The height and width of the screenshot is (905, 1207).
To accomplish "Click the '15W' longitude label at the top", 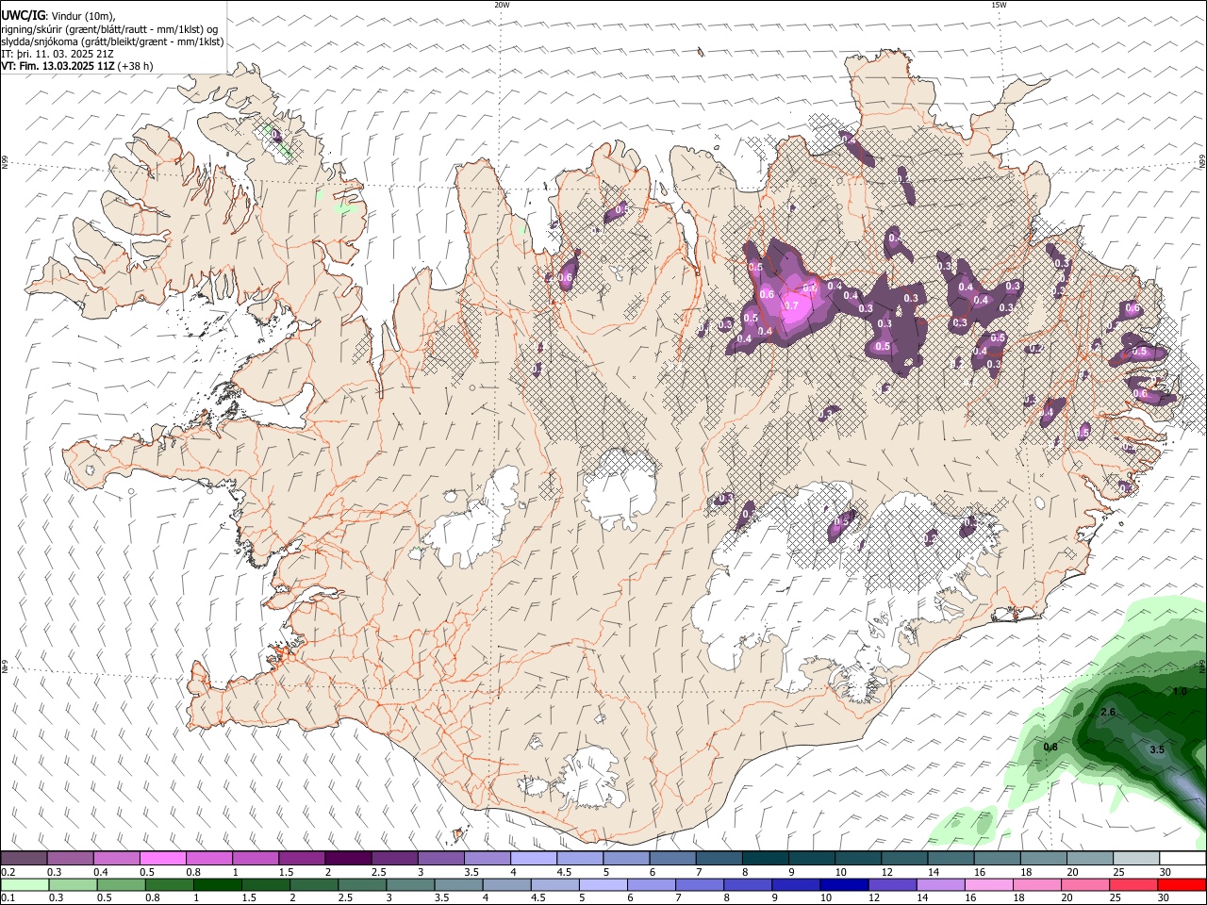I will 999,5.
